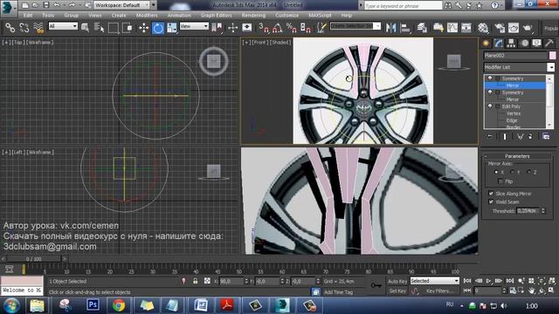Click the Play Animation button
This screenshot has height=314, width=559.
[x=488, y=281]
